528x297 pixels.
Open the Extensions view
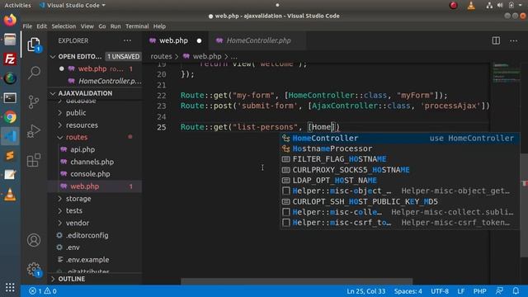pyautogui.click(x=34, y=160)
